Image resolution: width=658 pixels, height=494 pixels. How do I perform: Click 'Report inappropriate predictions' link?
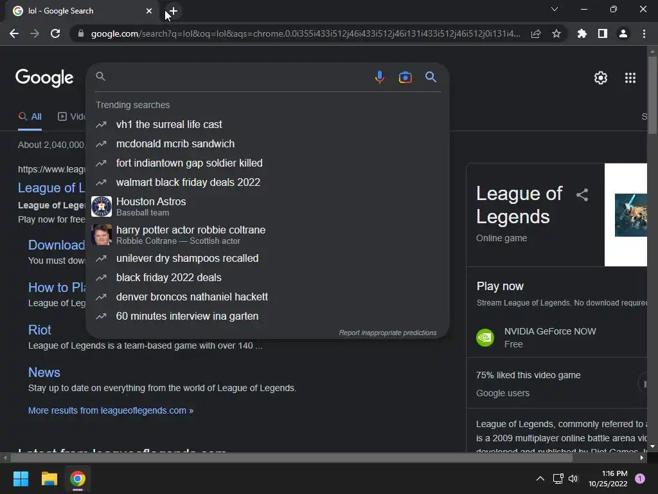coord(387,333)
